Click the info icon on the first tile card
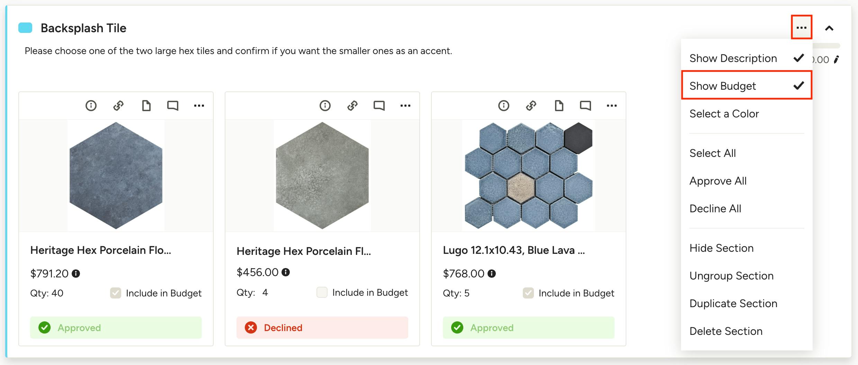Image resolution: width=858 pixels, height=365 pixels. pyautogui.click(x=91, y=106)
